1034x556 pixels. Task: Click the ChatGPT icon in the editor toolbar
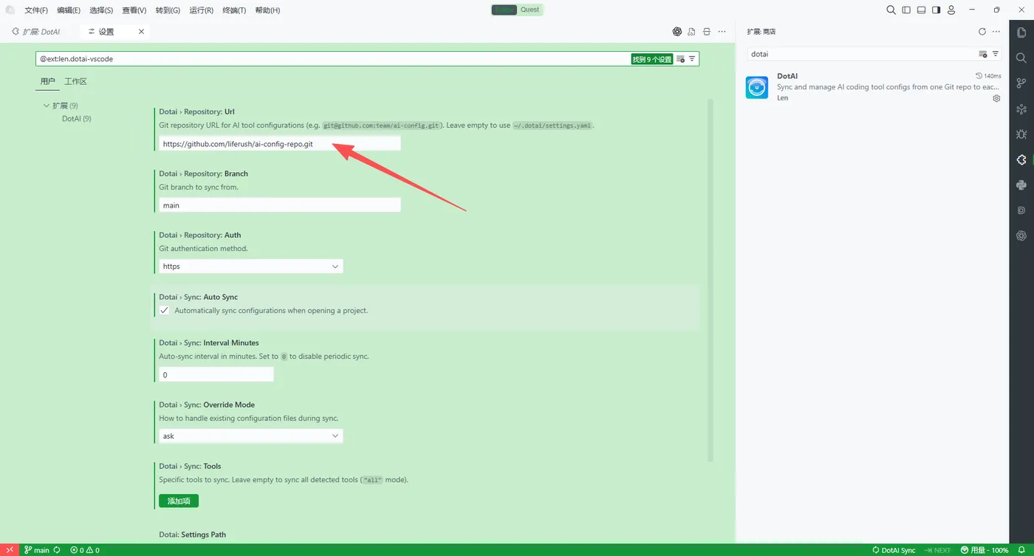tap(677, 32)
